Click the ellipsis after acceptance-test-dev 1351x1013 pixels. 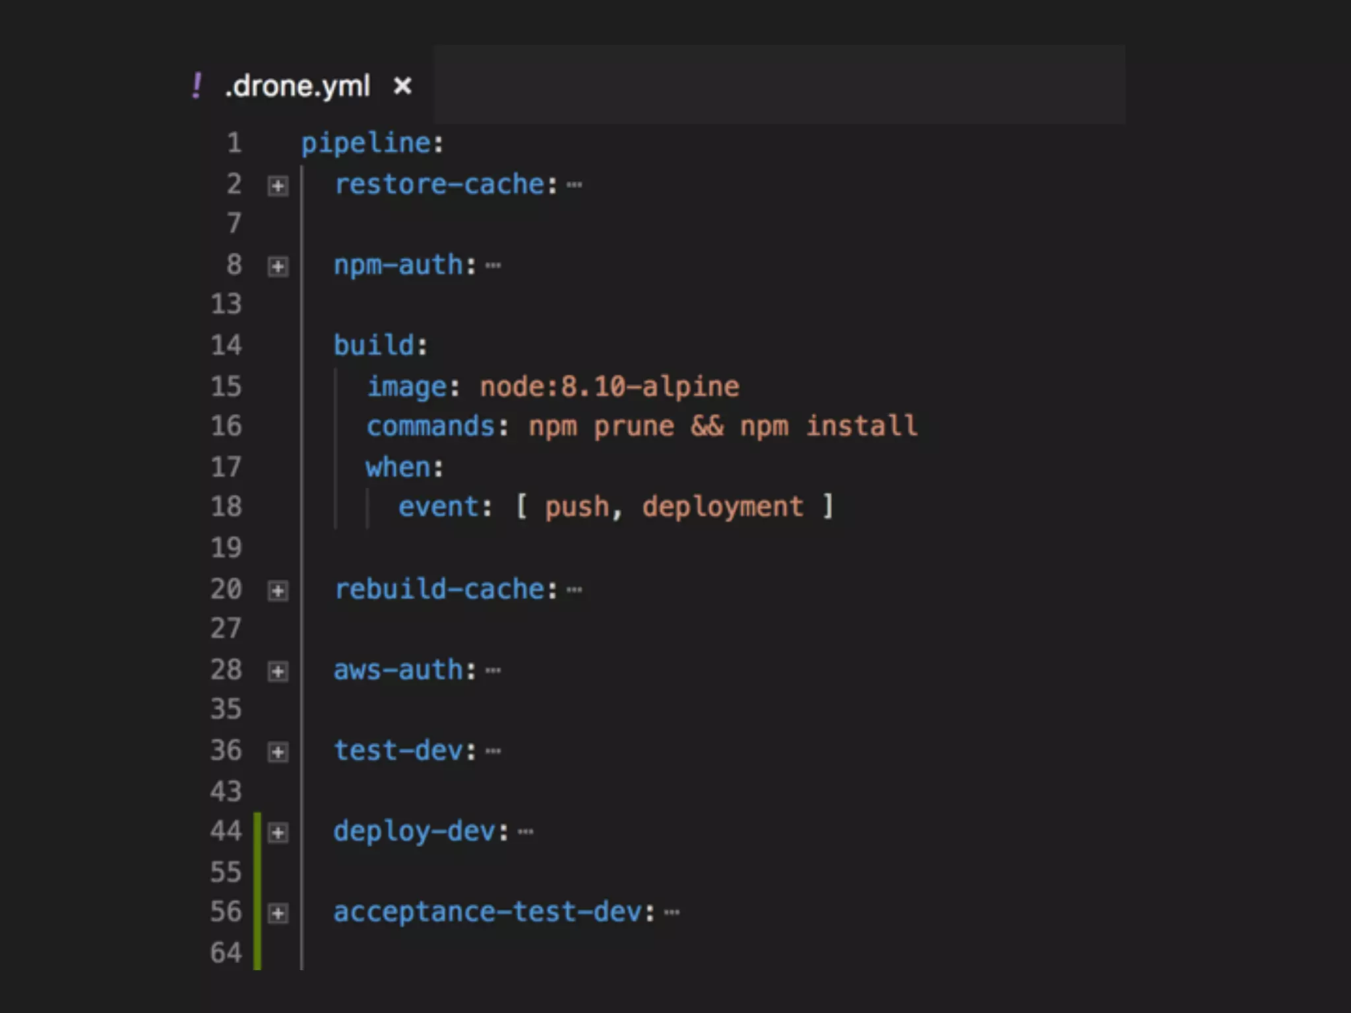click(x=672, y=913)
